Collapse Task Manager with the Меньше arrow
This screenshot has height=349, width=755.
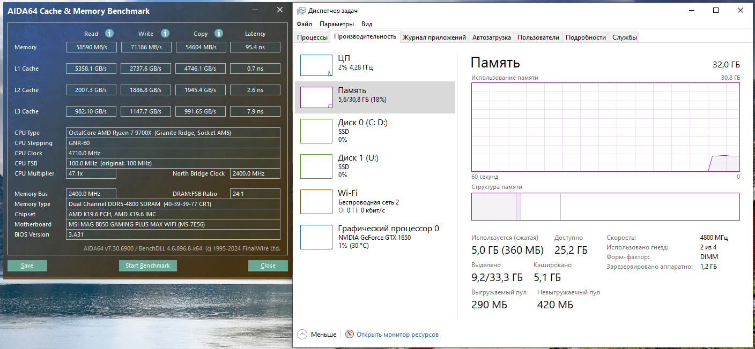[x=302, y=334]
